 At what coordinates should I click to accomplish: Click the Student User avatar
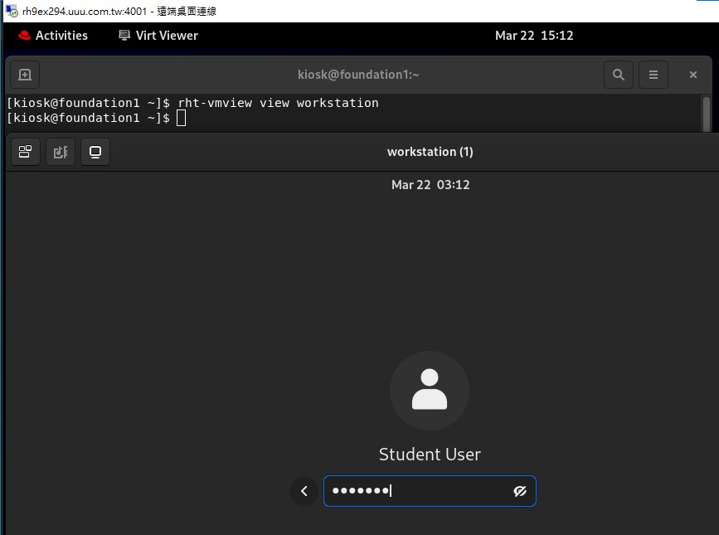tap(430, 391)
